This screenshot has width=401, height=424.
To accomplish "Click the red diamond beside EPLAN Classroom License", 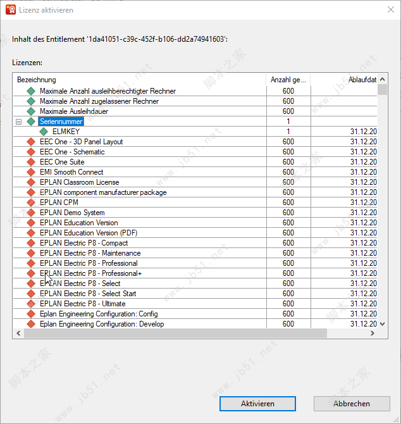I will coord(31,182).
